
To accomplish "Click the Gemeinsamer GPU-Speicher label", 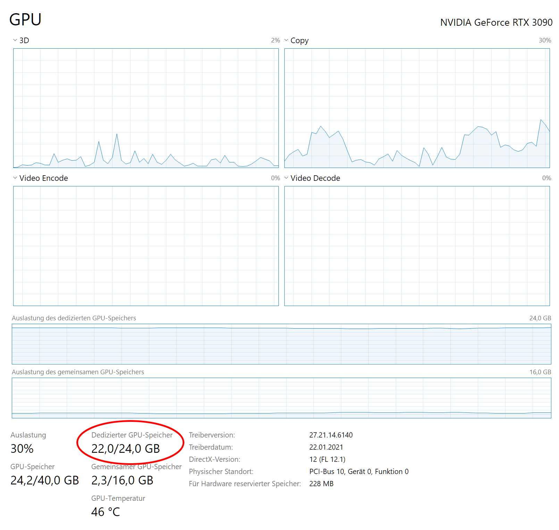I will click(x=136, y=467).
